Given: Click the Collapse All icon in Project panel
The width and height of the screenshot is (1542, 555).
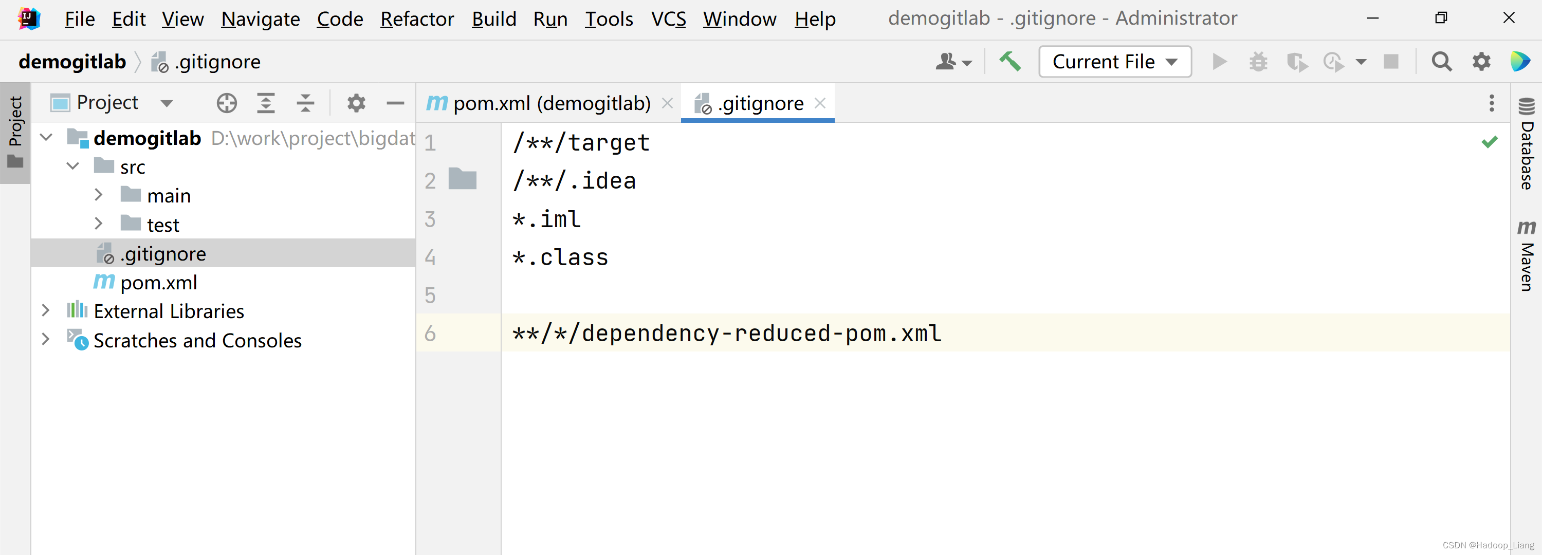Looking at the screenshot, I should coord(305,103).
